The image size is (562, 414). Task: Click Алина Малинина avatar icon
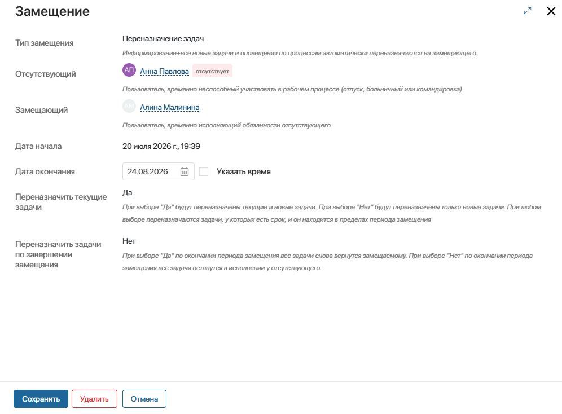[129, 107]
